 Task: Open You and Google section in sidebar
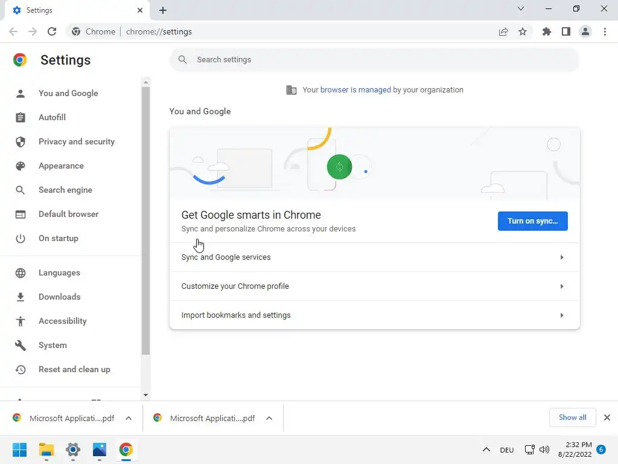coord(68,93)
